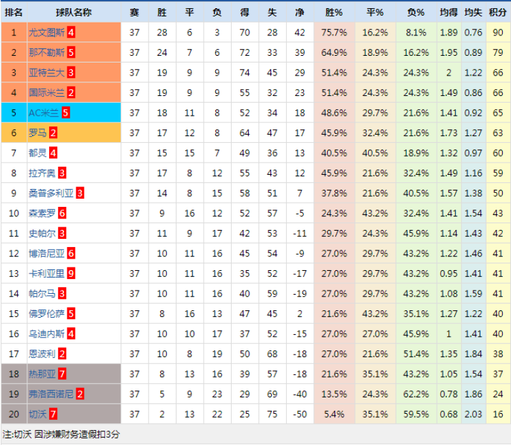The width and height of the screenshot is (511, 445).
Task: Click the red badge 9 beside 卡利亚里
Action: [71, 274]
